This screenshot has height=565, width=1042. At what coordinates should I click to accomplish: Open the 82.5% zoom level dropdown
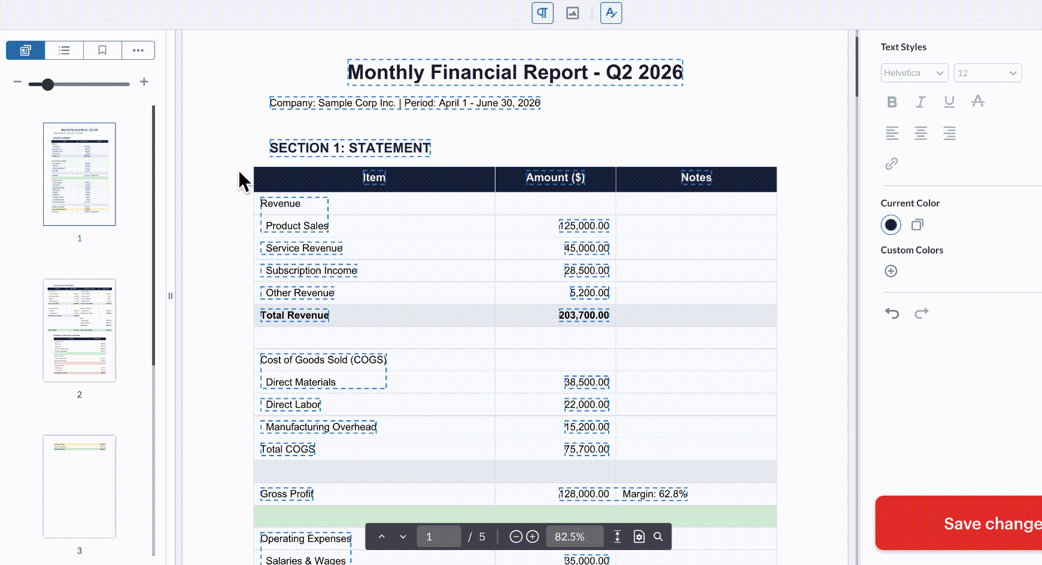[x=574, y=537]
